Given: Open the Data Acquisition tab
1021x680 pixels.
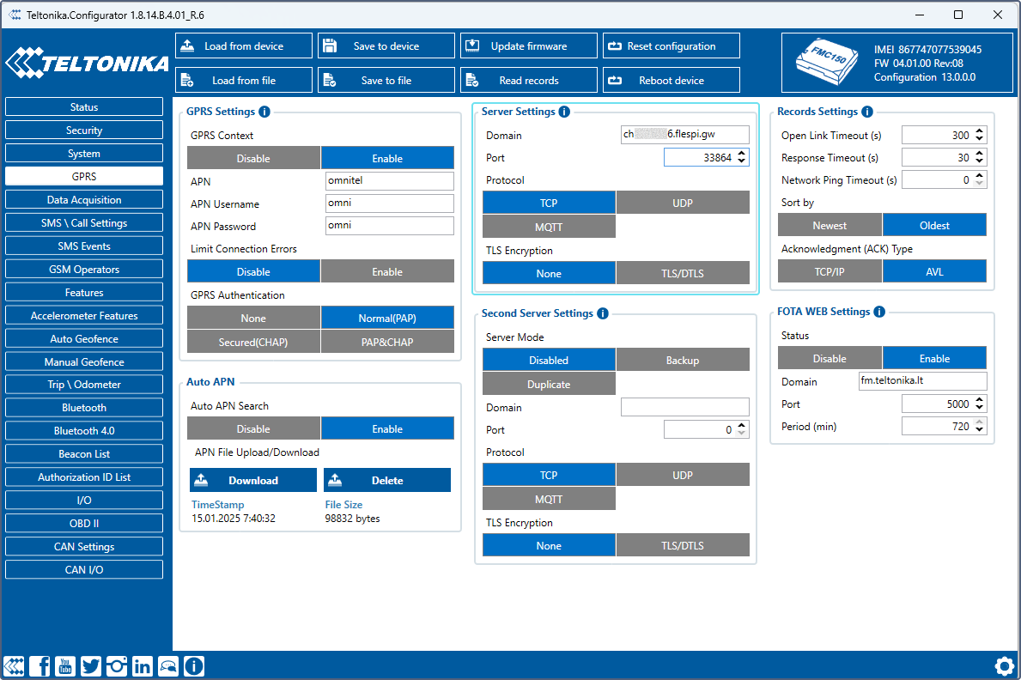Looking at the screenshot, I should coord(84,199).
